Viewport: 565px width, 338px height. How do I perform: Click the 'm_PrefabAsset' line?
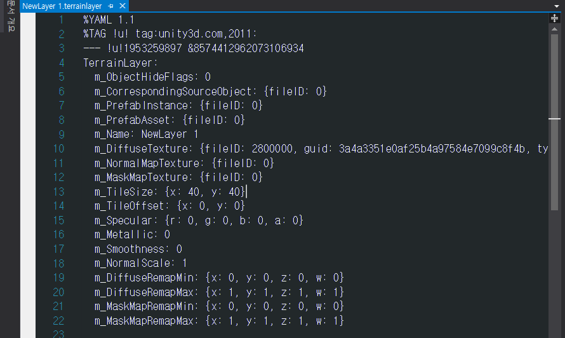coord(169,119)
